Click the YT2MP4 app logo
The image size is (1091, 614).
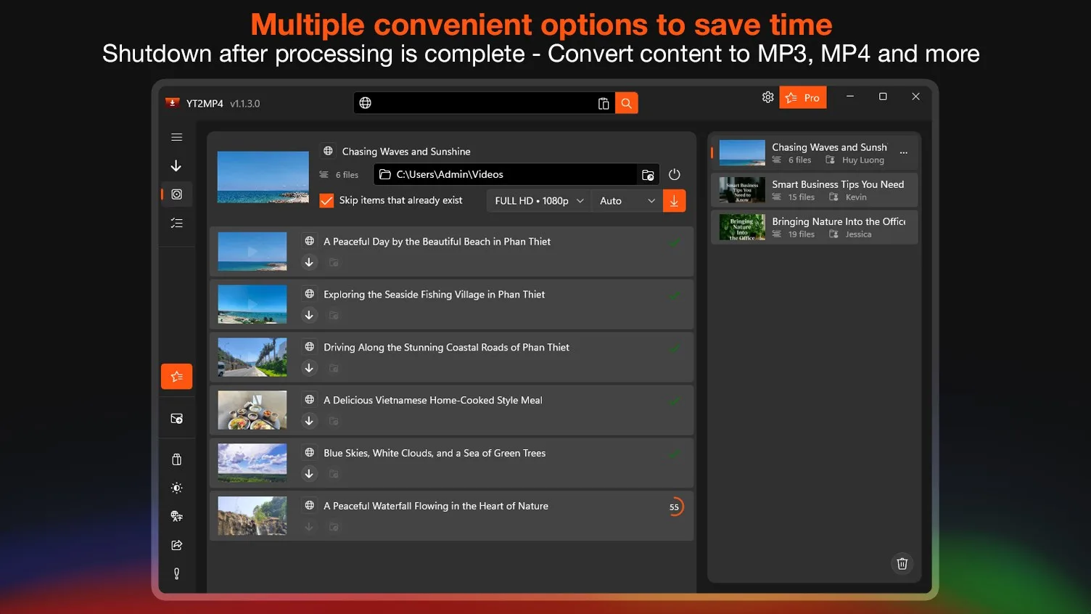pyautogui.click(x=172, y=103)
